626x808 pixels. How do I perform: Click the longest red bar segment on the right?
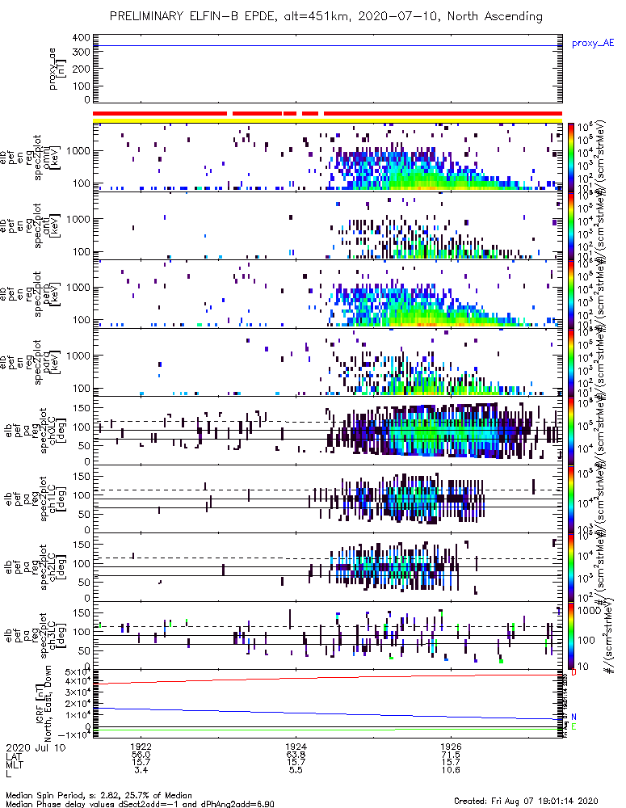pyautogui.click(x=443, y=113)
